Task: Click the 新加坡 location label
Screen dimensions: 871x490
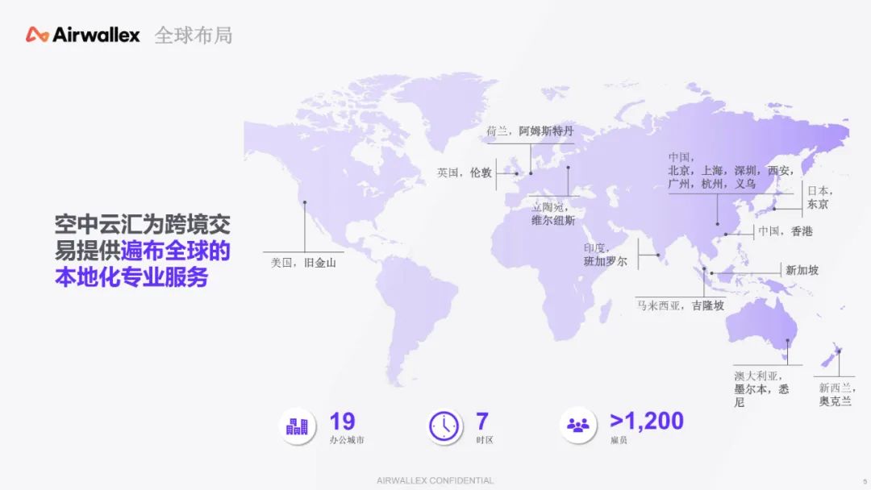Action: click(x=802, y=270)
